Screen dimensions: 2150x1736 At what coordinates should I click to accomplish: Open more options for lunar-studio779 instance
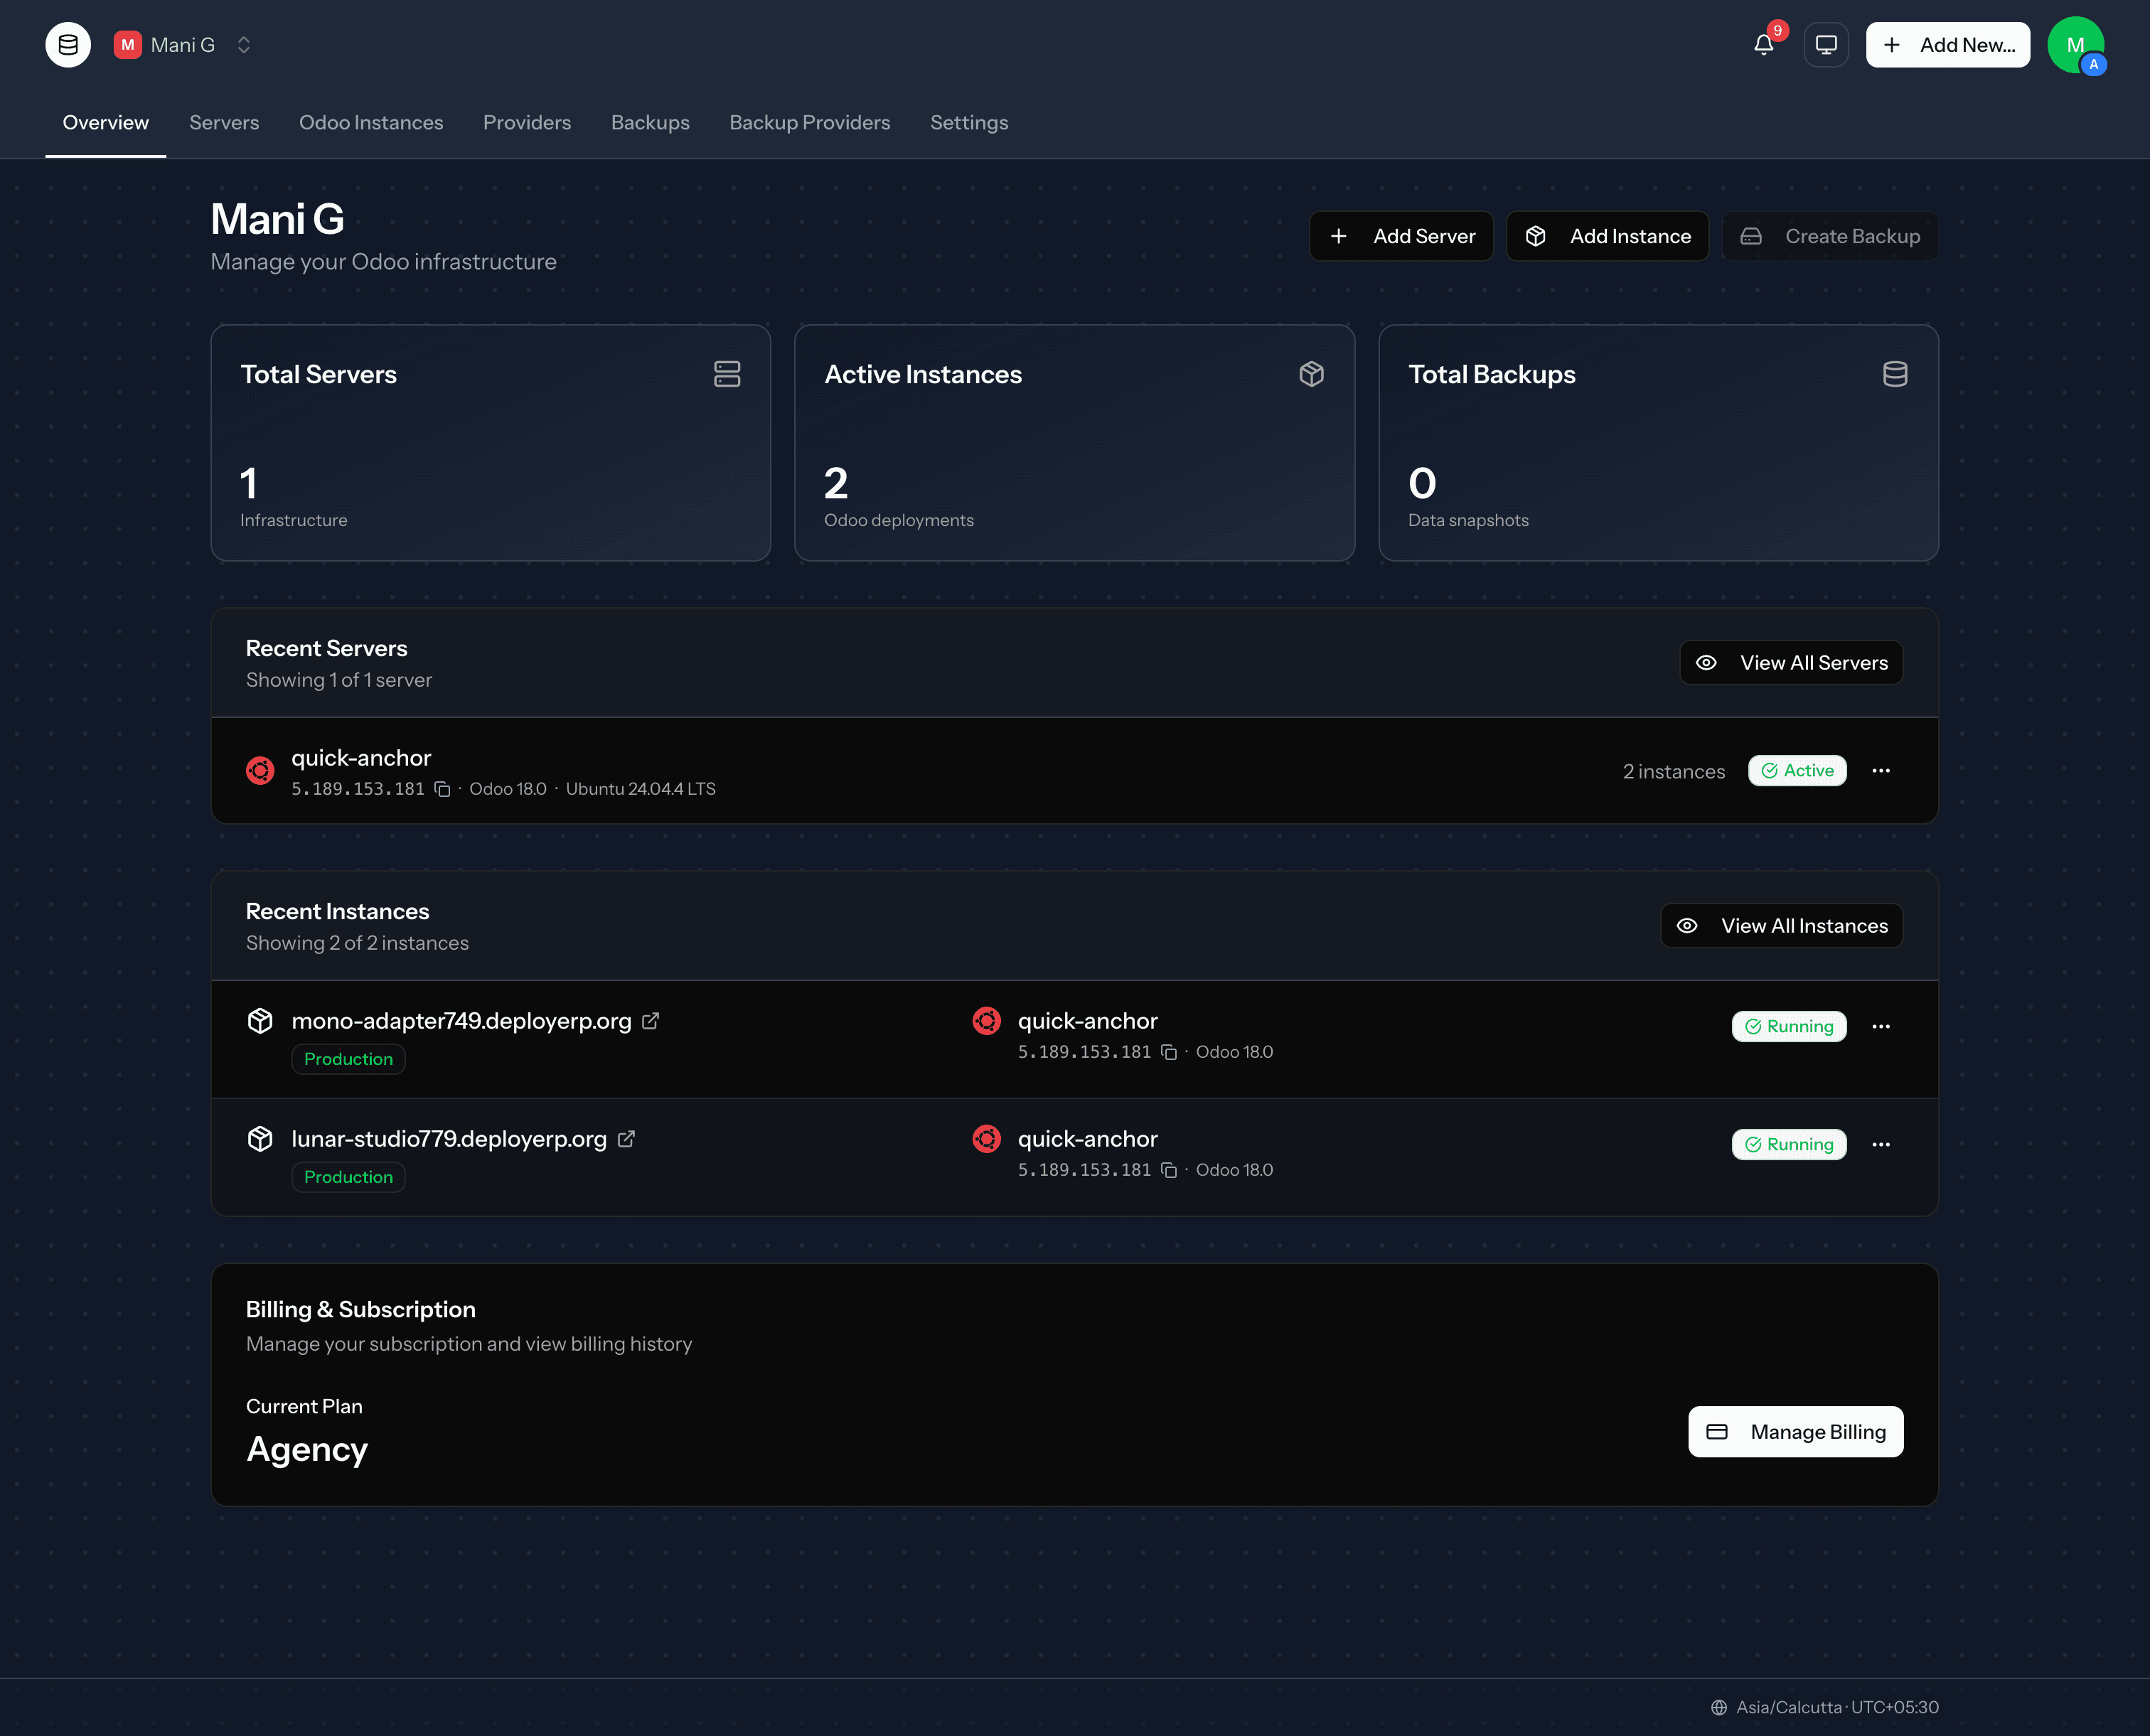point(1881,1145)
